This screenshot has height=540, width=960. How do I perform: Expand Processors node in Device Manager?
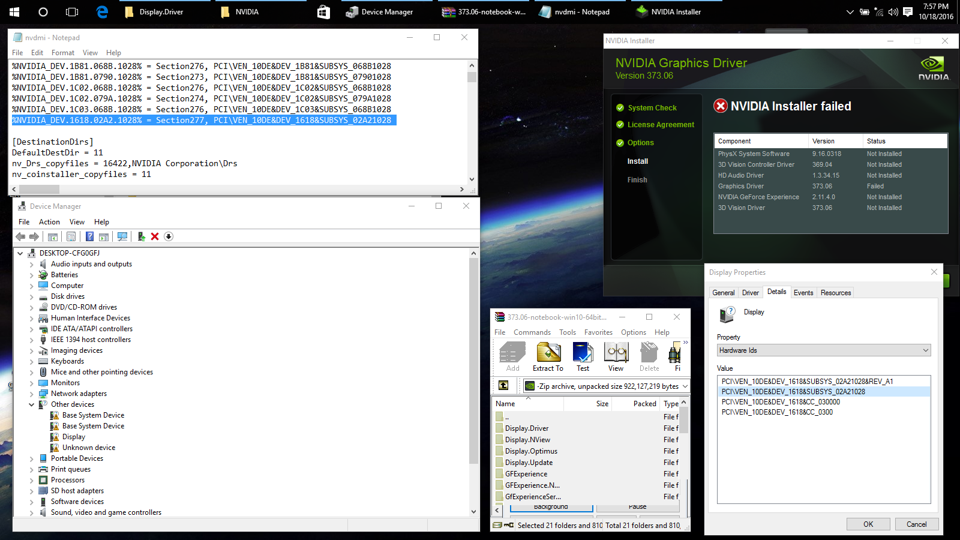(x=31, y=480)
